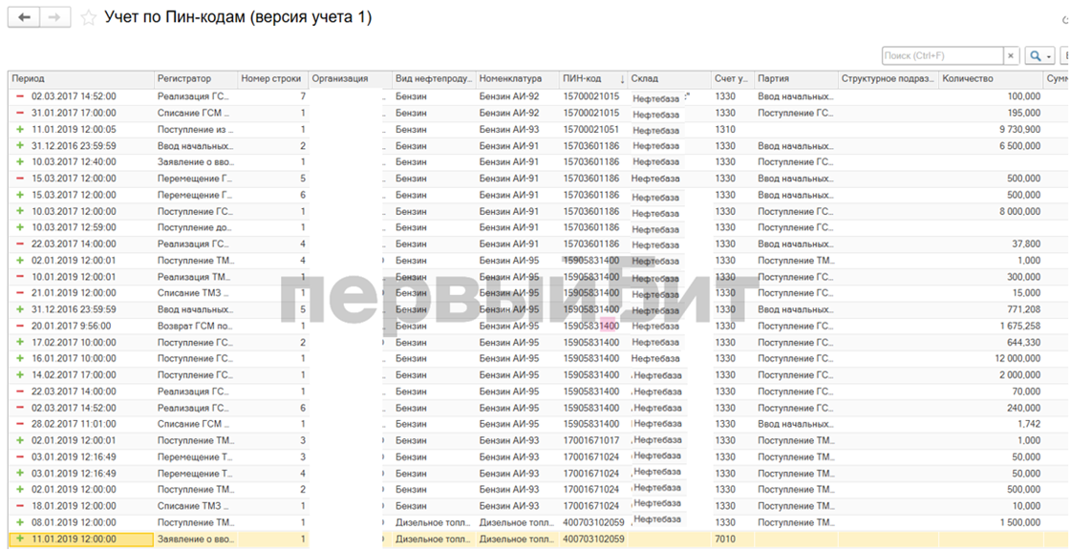This screenshot has width=1071, height=550.
Task: Click the Количество column header
Action: click(991, 79)
